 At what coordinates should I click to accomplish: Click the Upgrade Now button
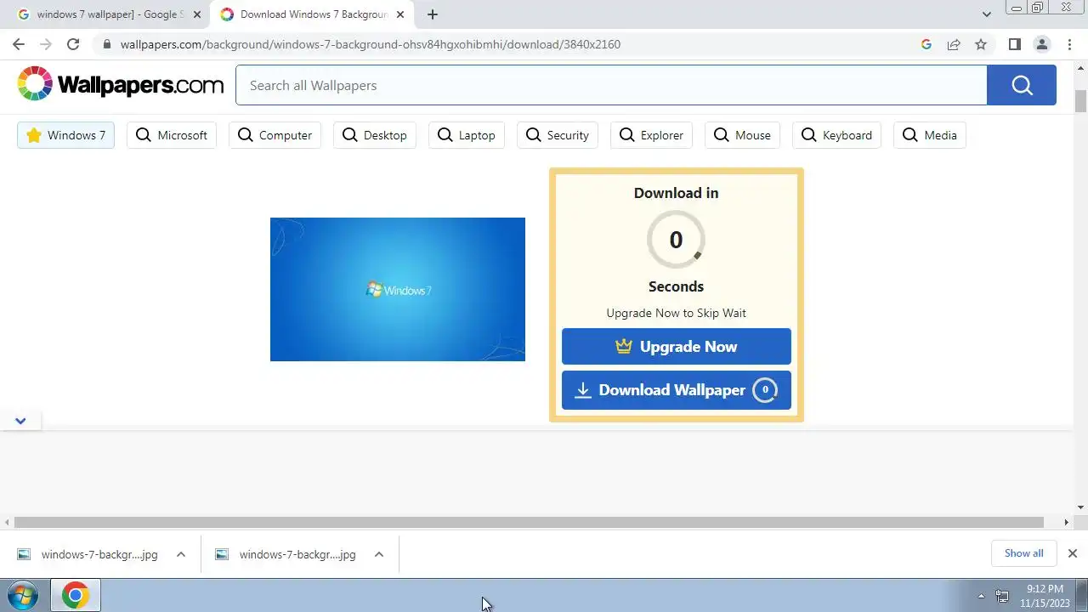[677, 347]
